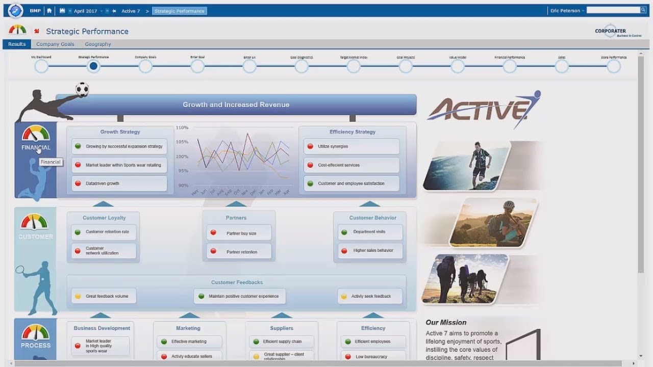Viewport: 653px width, 367px height.
Task: Click green status dot for Growing by successful expansion strategy
Action: [x=78, y=146]
